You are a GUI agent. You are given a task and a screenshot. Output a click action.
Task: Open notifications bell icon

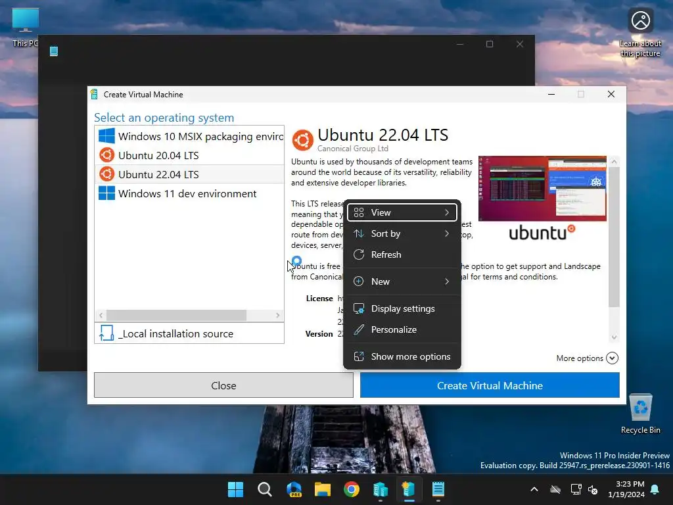[655, 489]
